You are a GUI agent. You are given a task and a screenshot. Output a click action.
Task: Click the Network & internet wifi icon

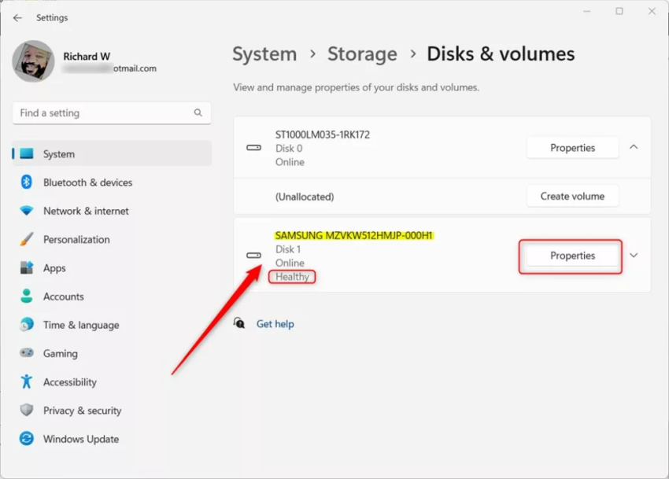[27, 211]
